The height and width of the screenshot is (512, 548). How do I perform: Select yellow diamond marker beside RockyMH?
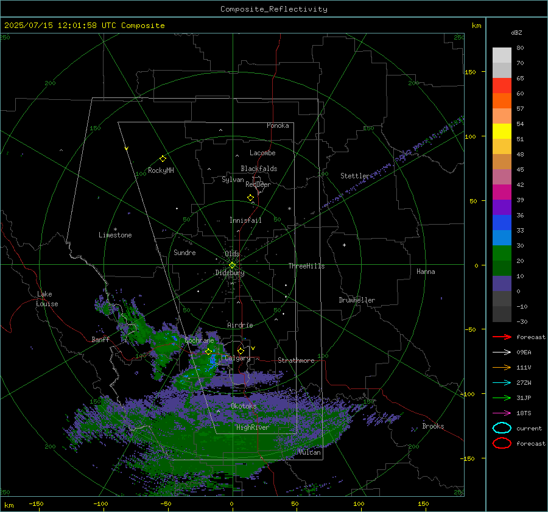pos(163,159)
